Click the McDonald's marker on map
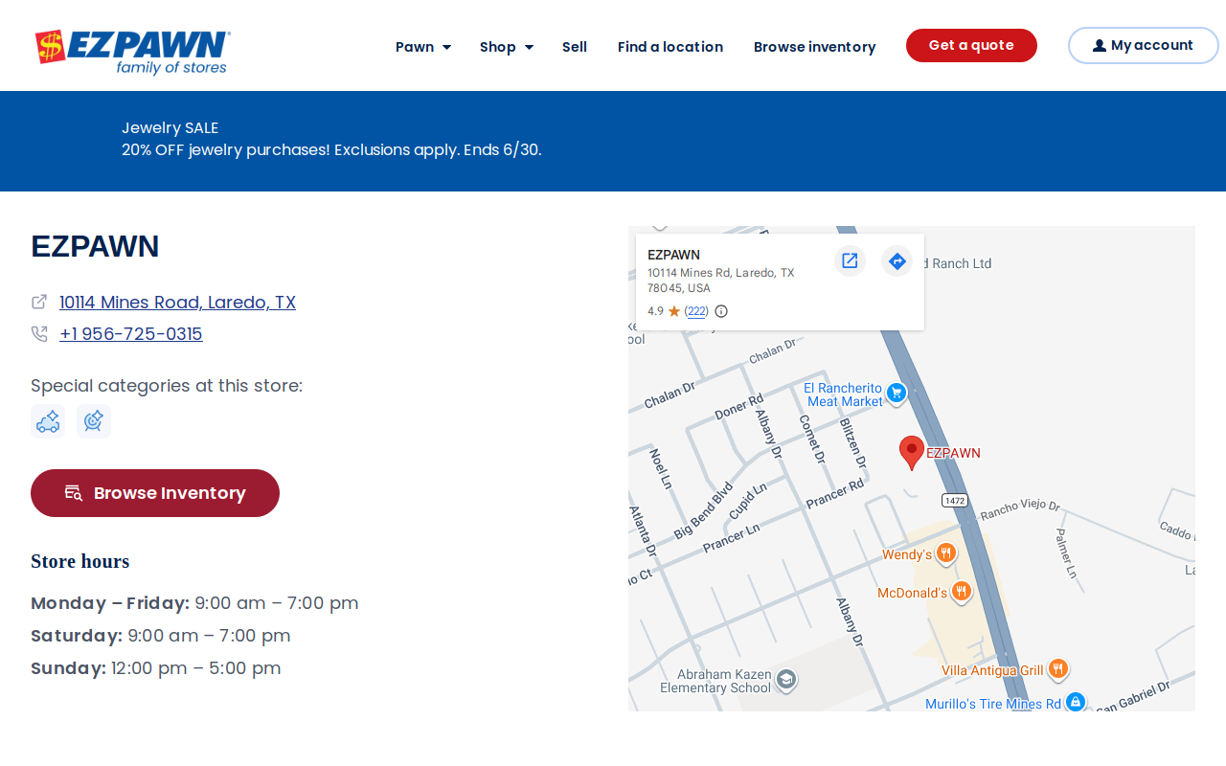Viewport: 1226px width, 766px height. point(962,593)
